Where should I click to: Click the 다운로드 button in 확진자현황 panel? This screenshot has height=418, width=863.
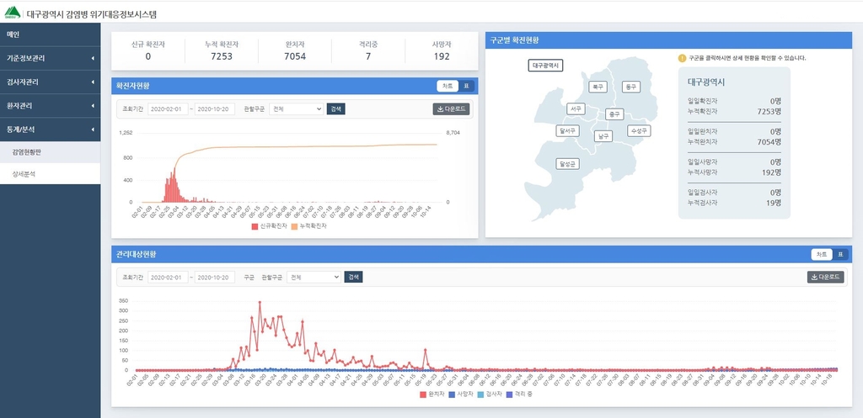pyautogui.click(x=451, y=108)
